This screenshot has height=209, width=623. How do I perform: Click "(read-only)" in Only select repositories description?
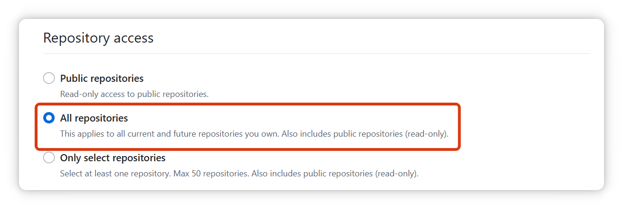coord(396,174)
